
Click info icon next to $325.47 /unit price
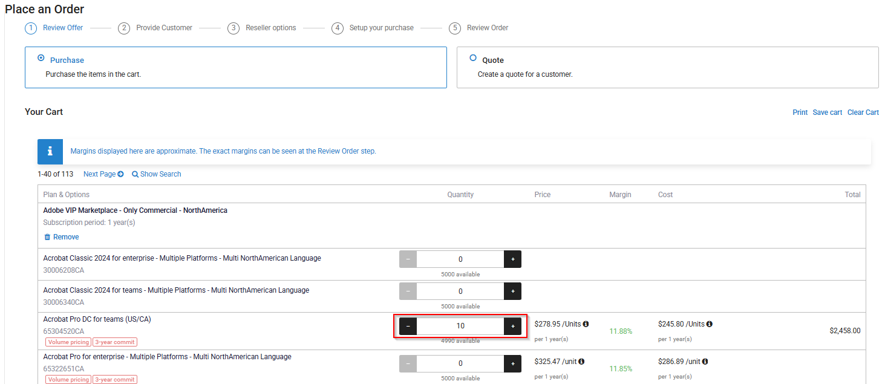[x=581, y=362]
